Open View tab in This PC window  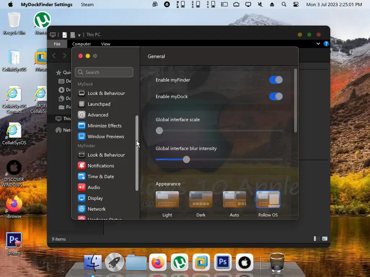[x=106, y=44]
